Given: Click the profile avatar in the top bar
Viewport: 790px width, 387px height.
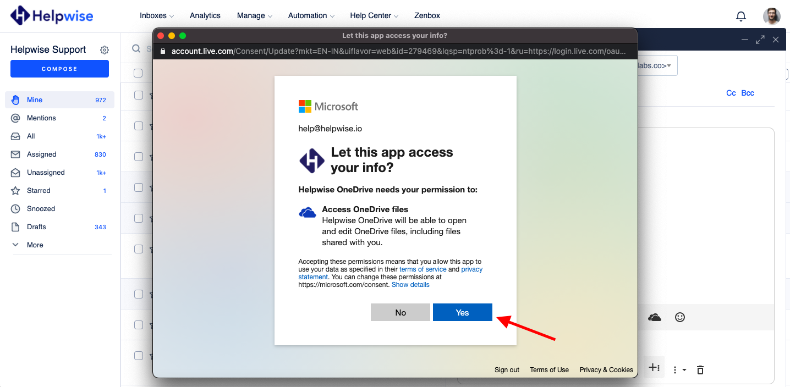Looking at the screenshot, I should click(x=772, y=16).
